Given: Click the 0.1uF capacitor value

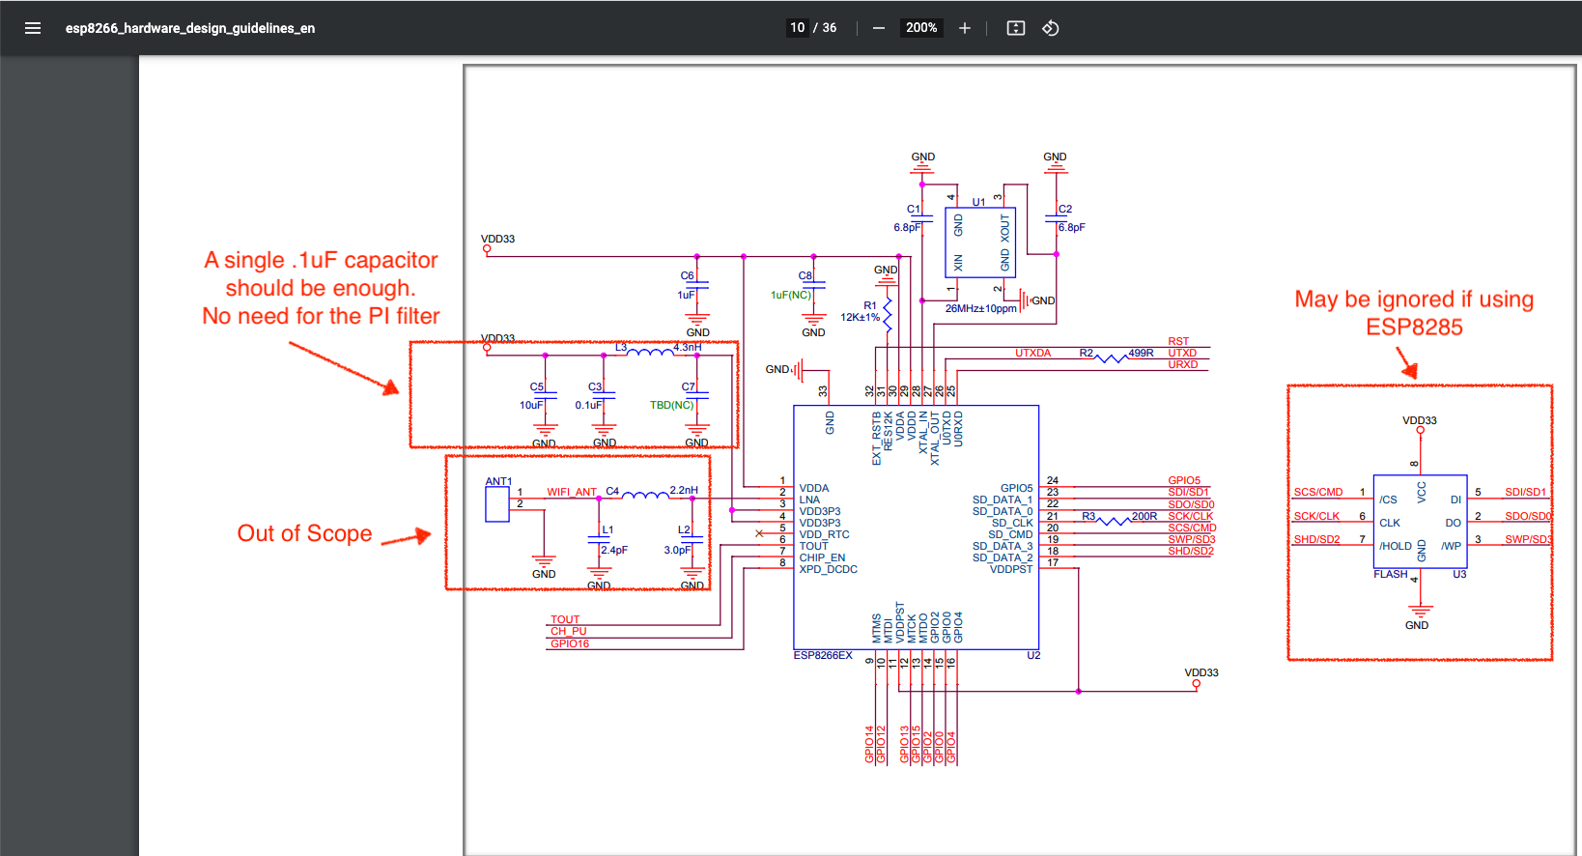Looking at the screenshot, I should (588, 405).
